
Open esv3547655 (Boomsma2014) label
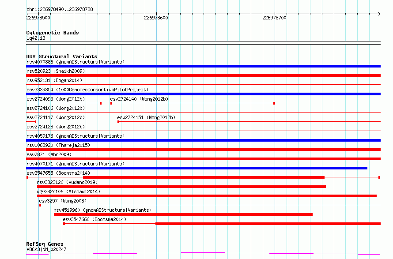click(58, 173)
